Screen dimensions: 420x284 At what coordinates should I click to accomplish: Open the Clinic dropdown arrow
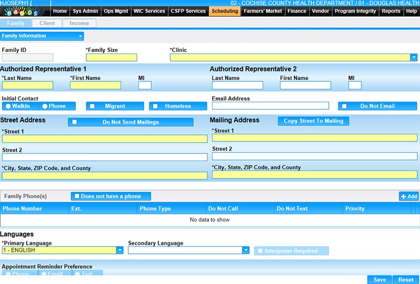414,57
